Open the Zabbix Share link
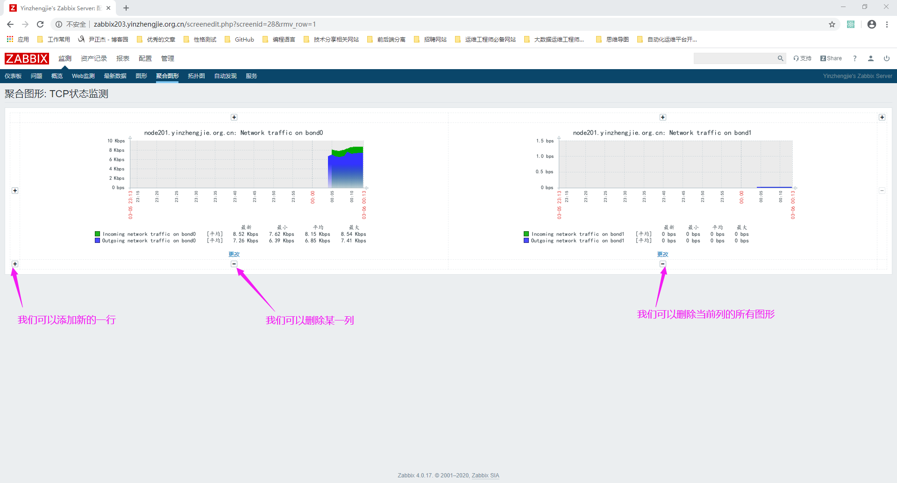This screenshot has height=483, width=897. (x=831, y=58)
